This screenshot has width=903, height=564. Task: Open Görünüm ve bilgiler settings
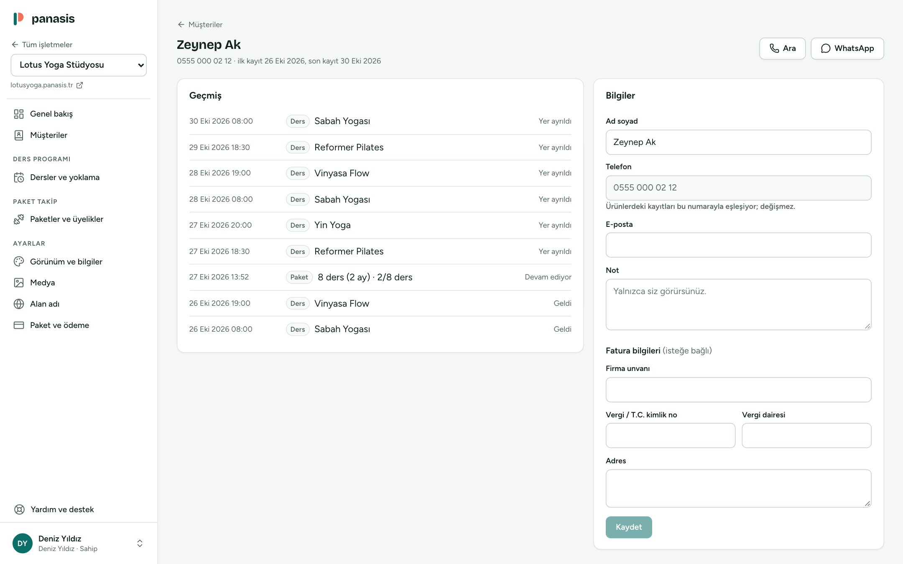coord(79,262)
